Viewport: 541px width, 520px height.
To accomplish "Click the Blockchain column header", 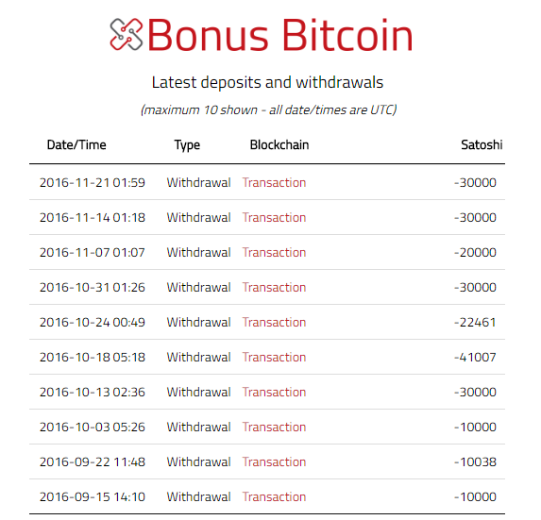I will [279, 144].
